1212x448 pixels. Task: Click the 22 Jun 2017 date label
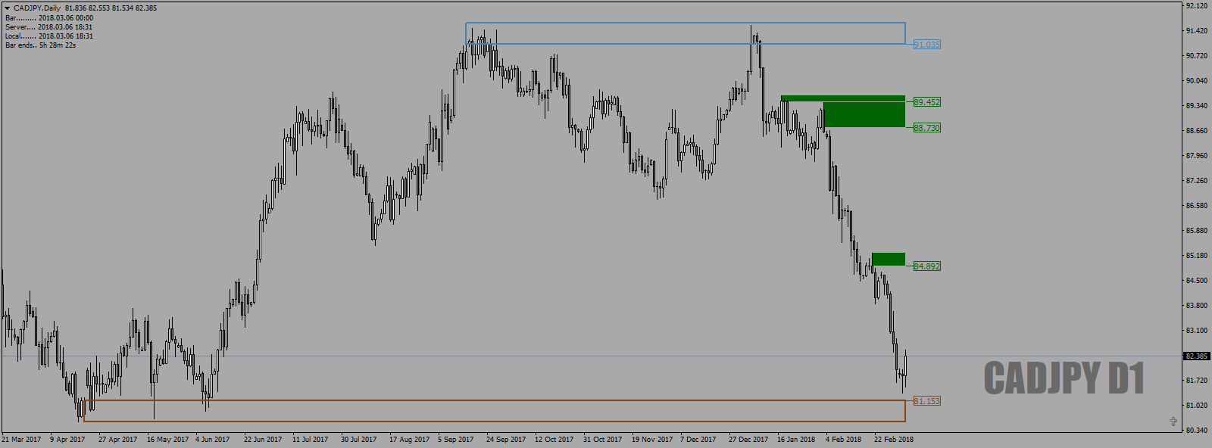(x=263, y=440)
